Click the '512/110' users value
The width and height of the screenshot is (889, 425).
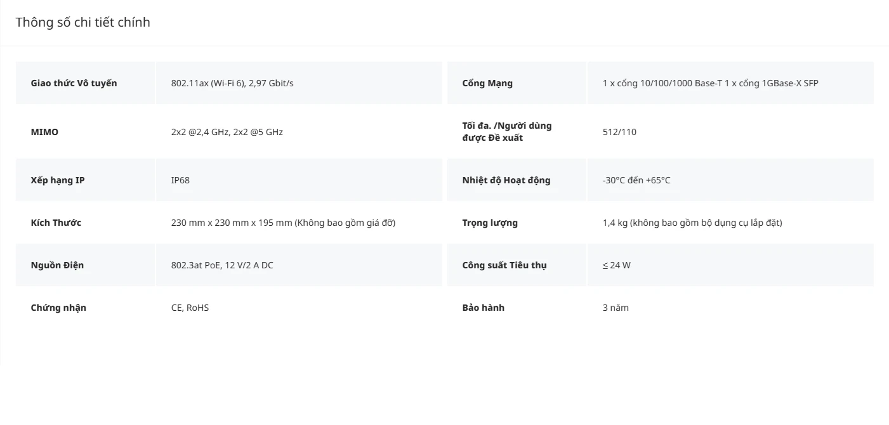pos(619,132)
